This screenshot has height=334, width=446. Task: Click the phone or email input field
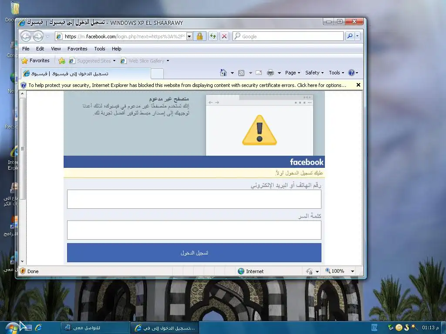pyautogui.click(x=194, y=199)
